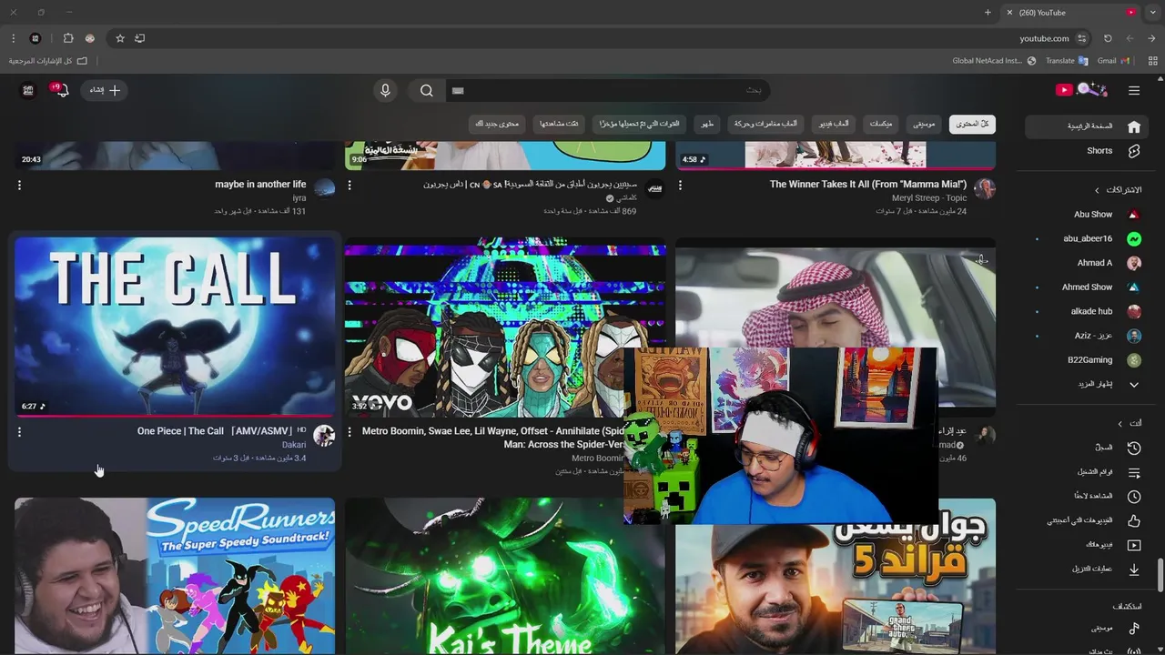Screen dimensions: 1165x655
Task: Open options menu for maybe in another life
Action: tap(19, 185)
